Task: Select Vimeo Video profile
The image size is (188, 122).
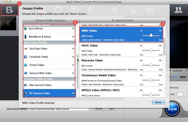Action: point(49,65)
